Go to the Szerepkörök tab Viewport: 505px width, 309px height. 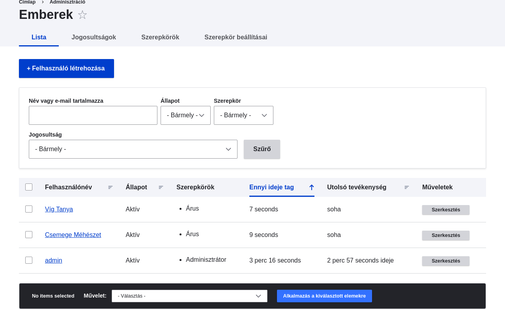click(160, 37)
